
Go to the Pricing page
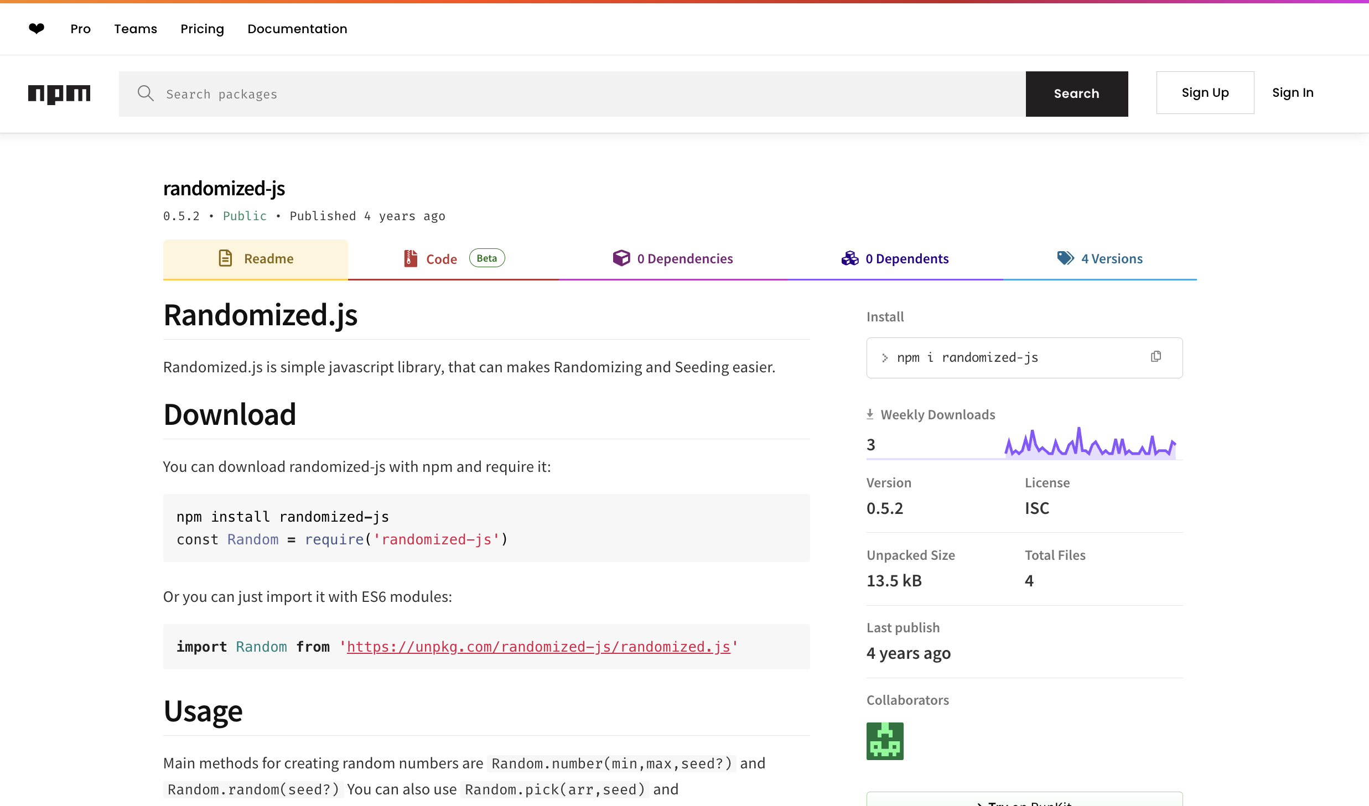pos(202,29)
